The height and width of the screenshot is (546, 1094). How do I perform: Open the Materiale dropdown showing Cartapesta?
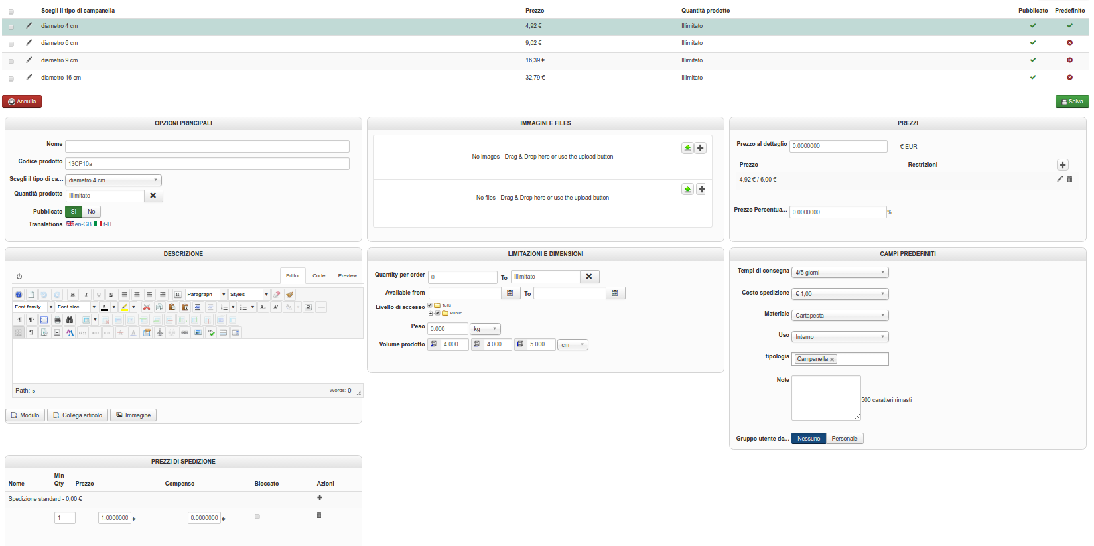840,316
